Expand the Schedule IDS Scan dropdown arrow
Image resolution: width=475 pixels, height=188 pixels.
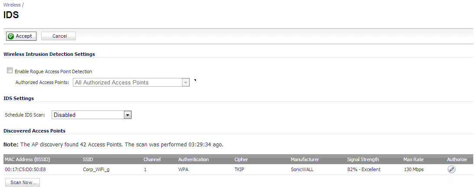pos(128,115)
